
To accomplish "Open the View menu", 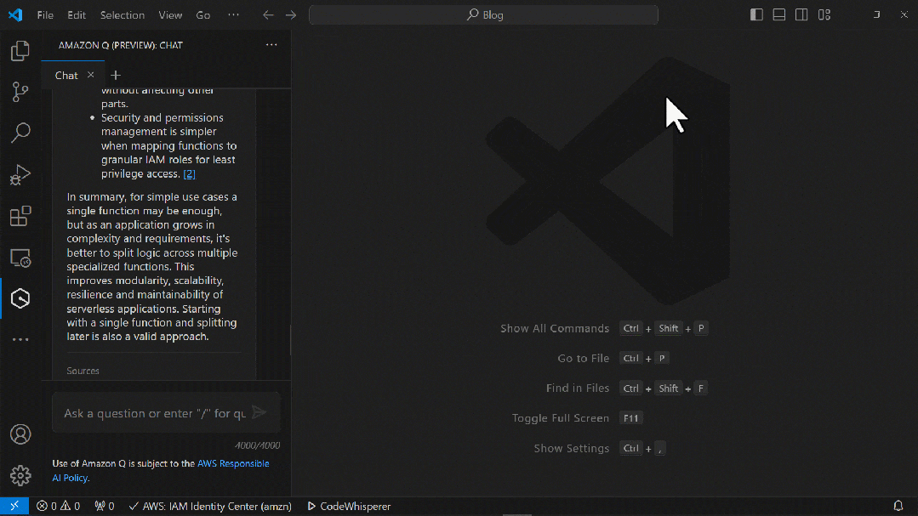I will (170, 14).
